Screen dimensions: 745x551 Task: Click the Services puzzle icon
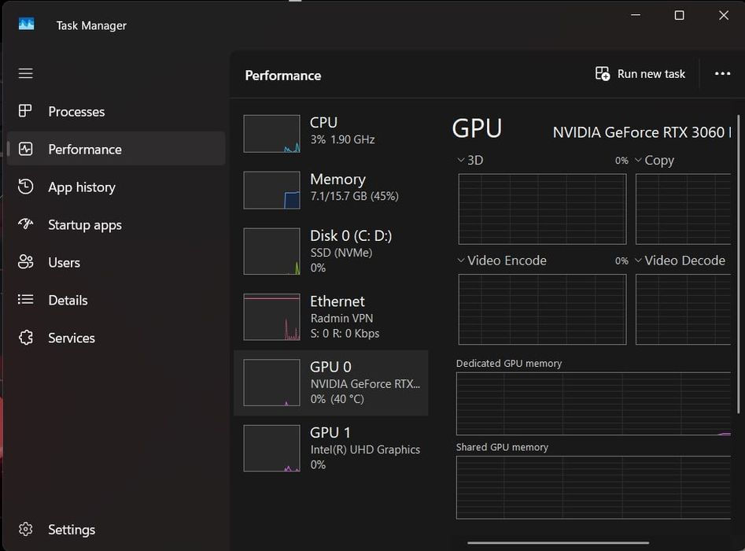point(26,338)
